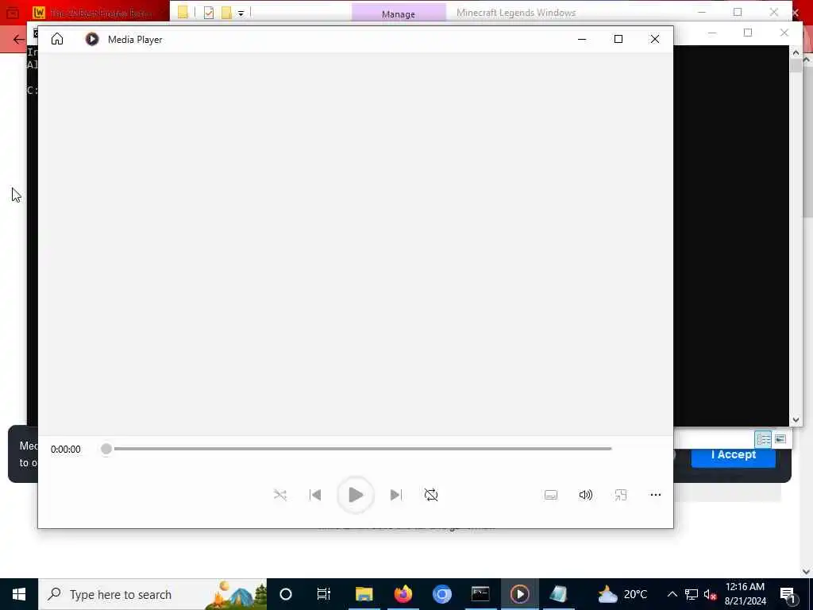Go back in the Firefox browser
This screenshot has height=610, width=813.
[19, 40]
